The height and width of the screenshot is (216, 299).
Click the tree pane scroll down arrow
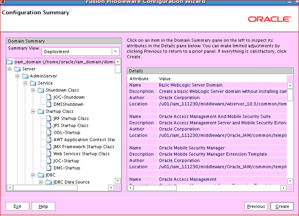[x=118, y=180]
